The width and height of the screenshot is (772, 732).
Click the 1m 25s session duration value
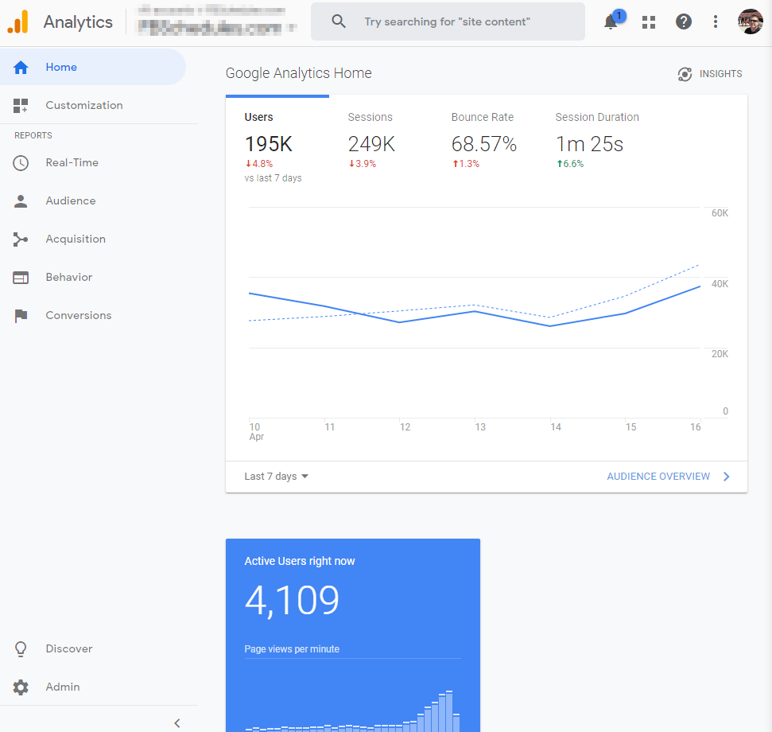tap(589, 144)
